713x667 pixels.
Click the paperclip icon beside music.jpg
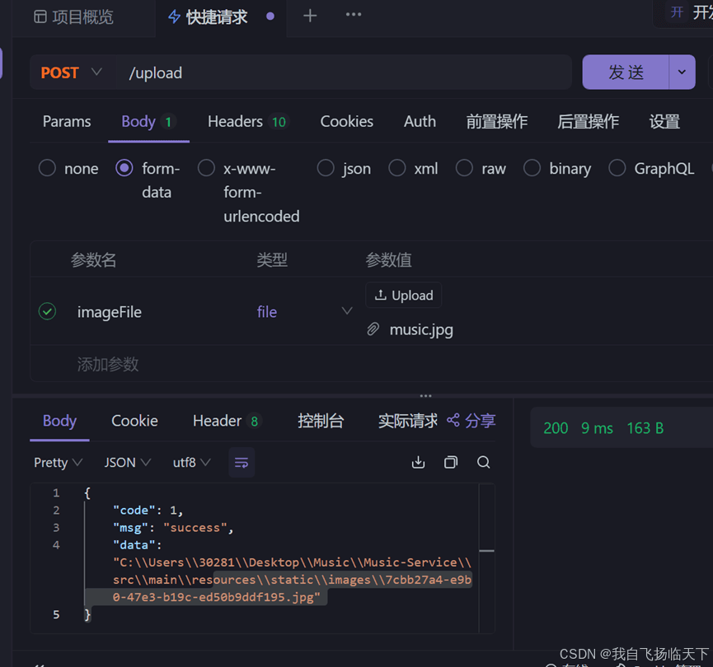click(x=374, y=329)
